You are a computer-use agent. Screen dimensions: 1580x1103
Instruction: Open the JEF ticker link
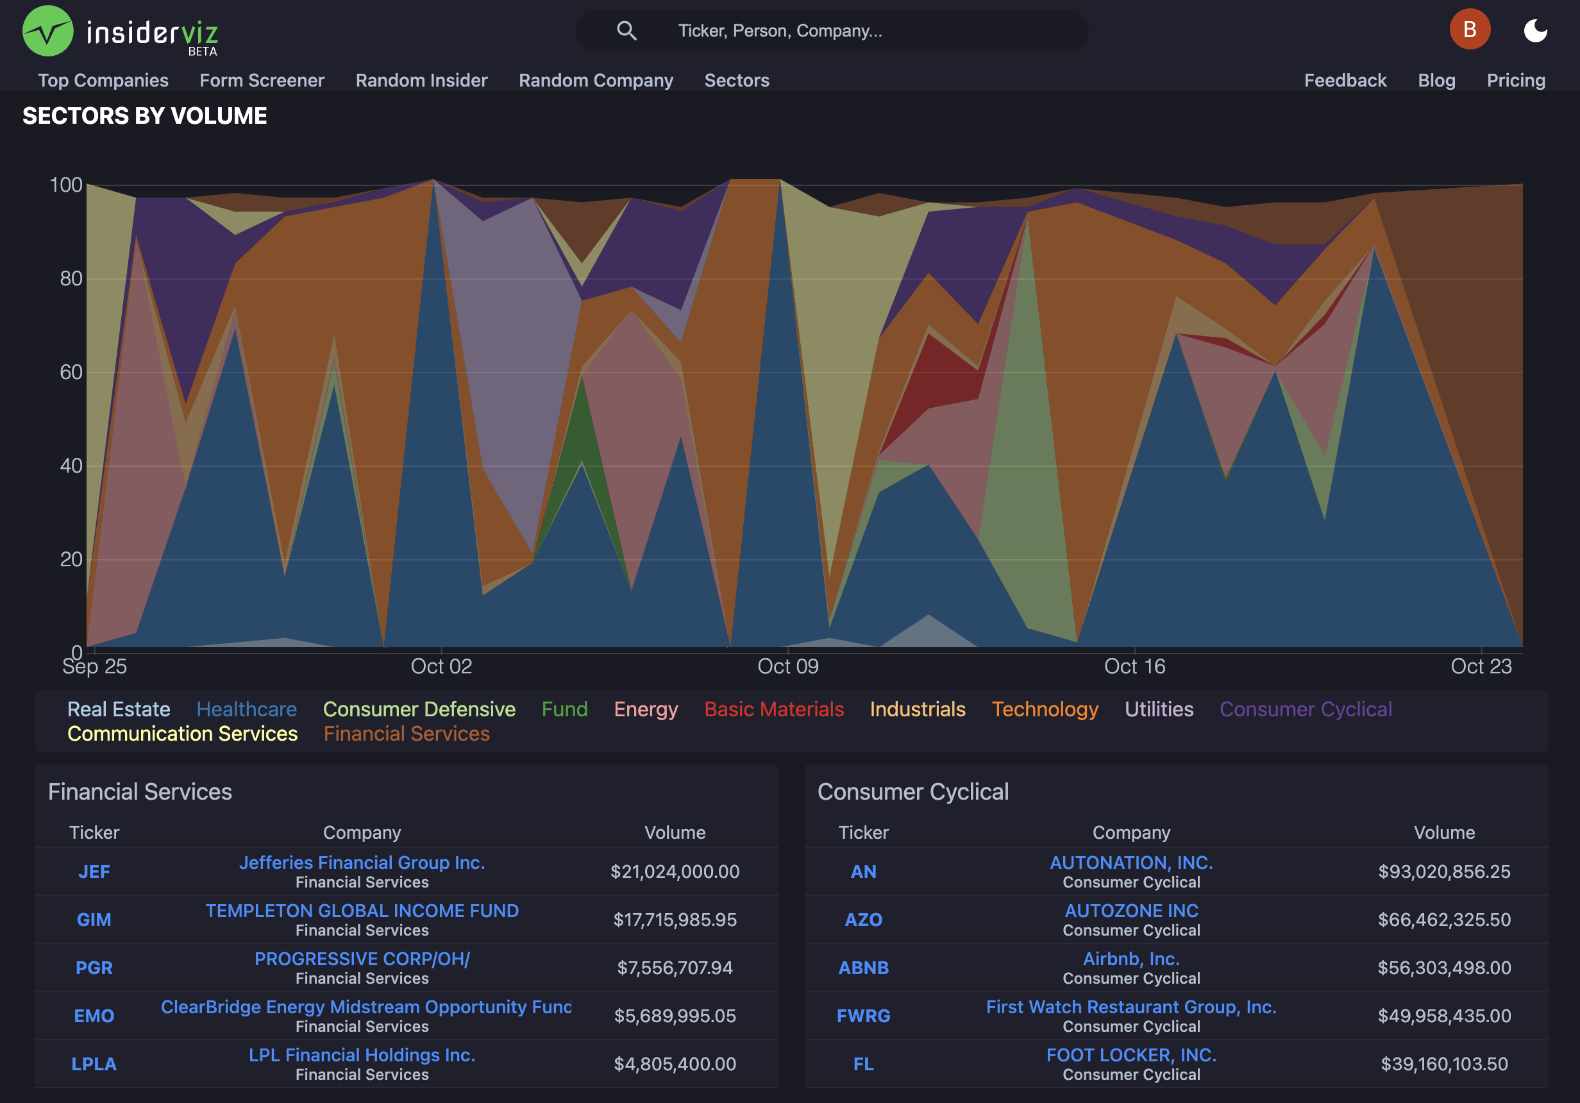click(94, 871)
